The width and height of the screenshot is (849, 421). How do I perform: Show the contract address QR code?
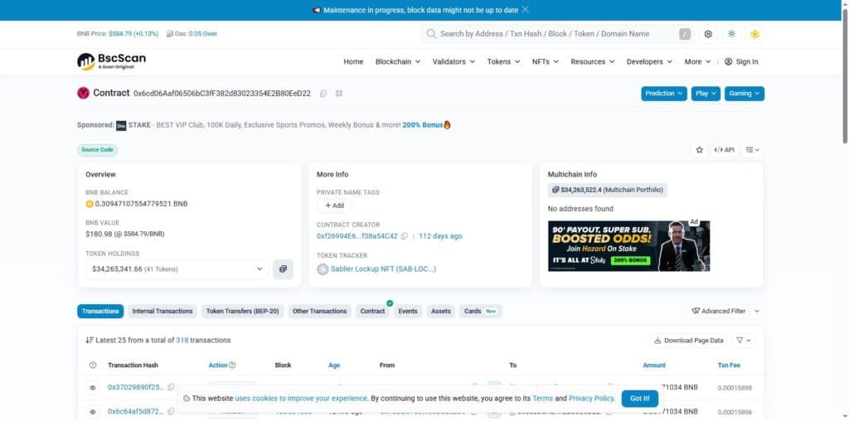(339, 93)
